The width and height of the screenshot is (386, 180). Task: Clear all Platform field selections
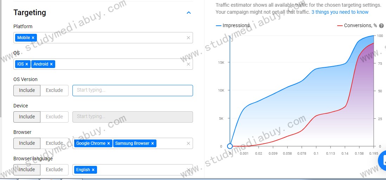pyautogui.click(x=188, y=38)
